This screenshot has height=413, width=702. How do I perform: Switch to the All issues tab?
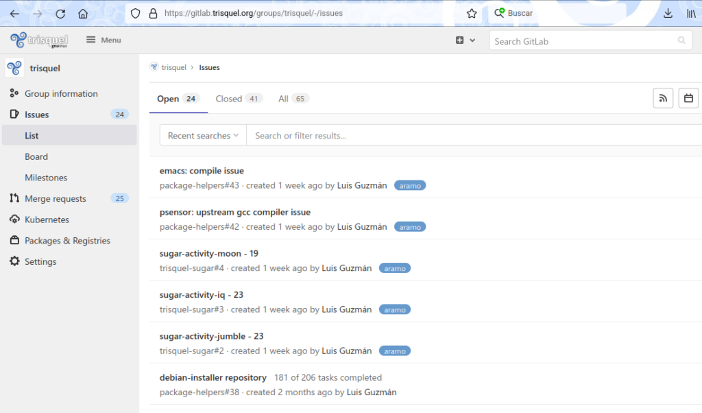pyautogui.click(x=293, y=99)
